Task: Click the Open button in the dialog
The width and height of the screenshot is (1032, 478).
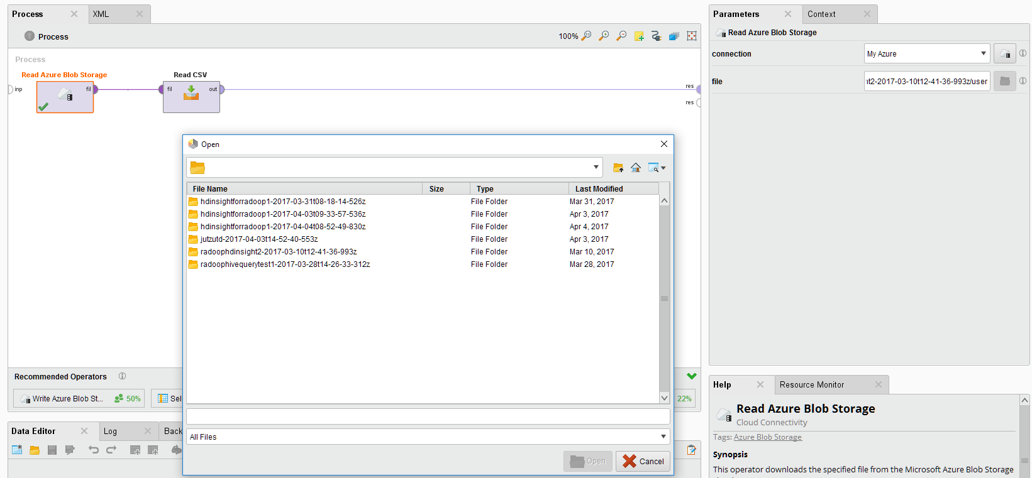Action: (x=588, y=461)
